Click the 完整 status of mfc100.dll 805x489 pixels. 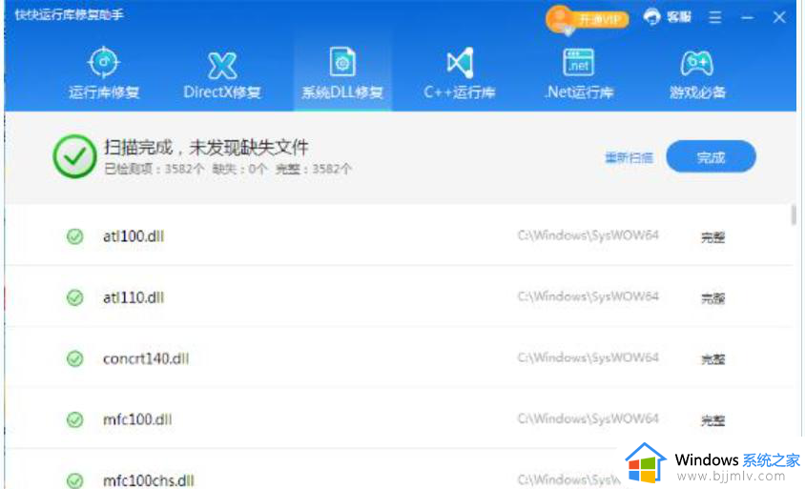click(x=713, y=420)
